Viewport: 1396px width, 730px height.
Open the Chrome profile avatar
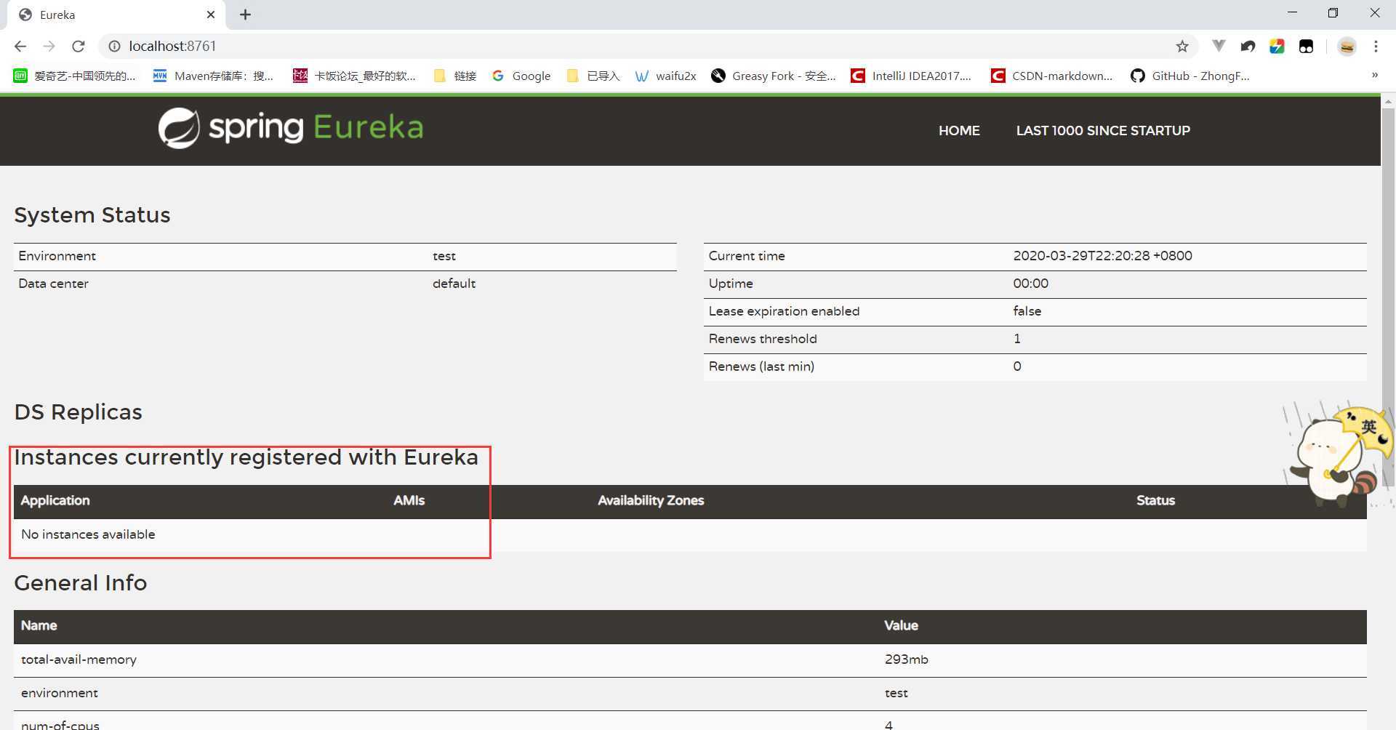1347,46
